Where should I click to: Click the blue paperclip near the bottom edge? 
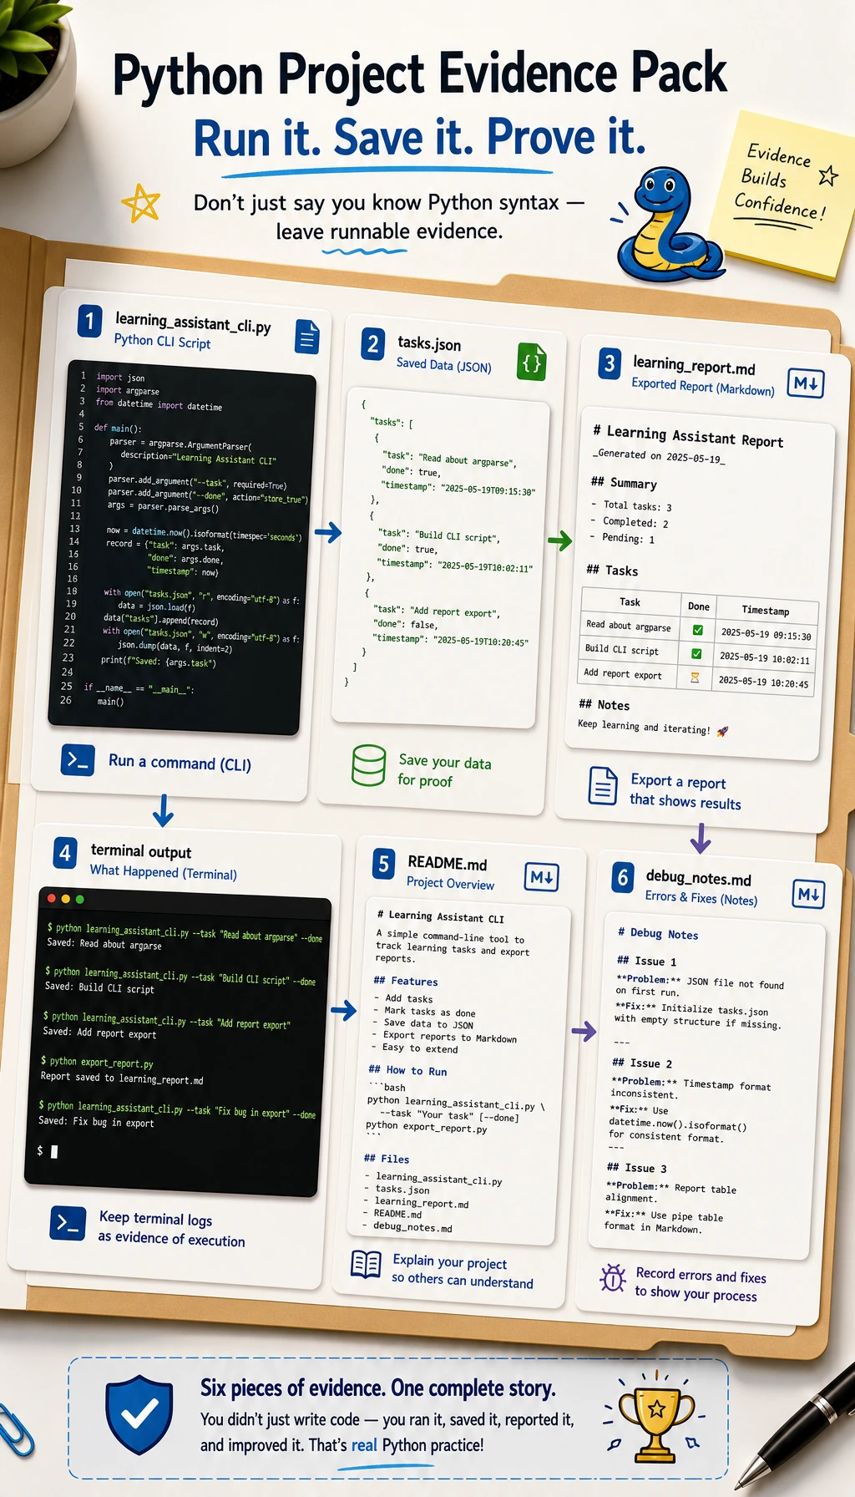tap(14, 1430)
